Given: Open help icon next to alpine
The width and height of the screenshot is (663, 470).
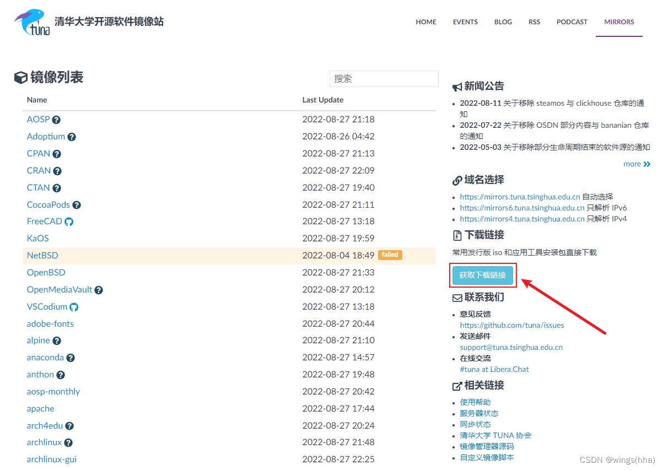Looking at the screenshot, I should (57, 341).
